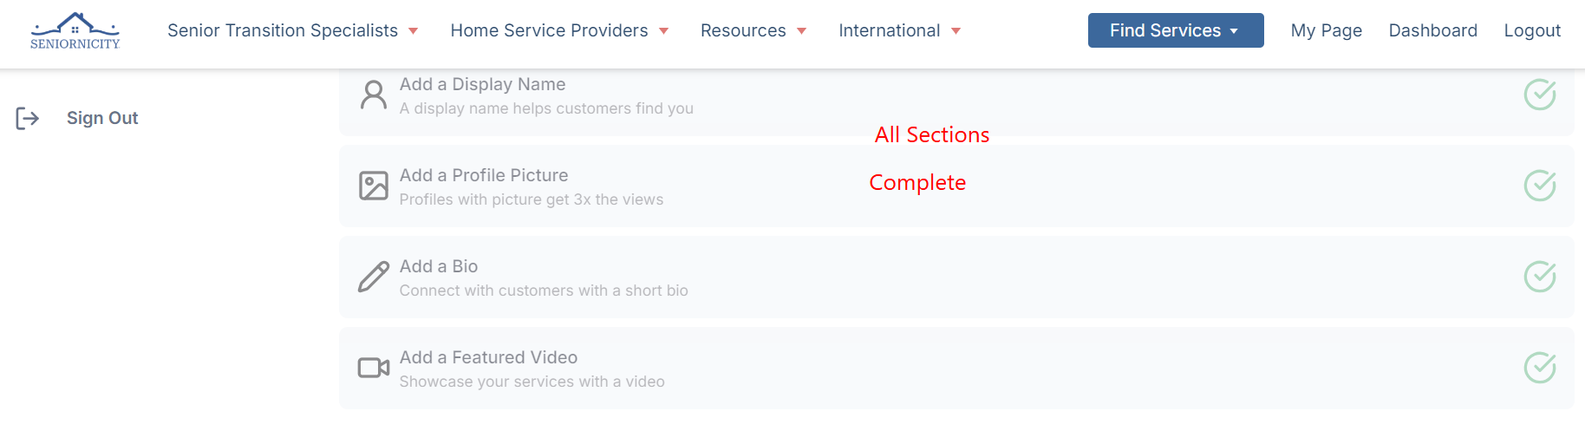The width and height of the screenshot is (1585, 444).
Task: Open the Find Services button menu
Action: [x=1175, y=30]
